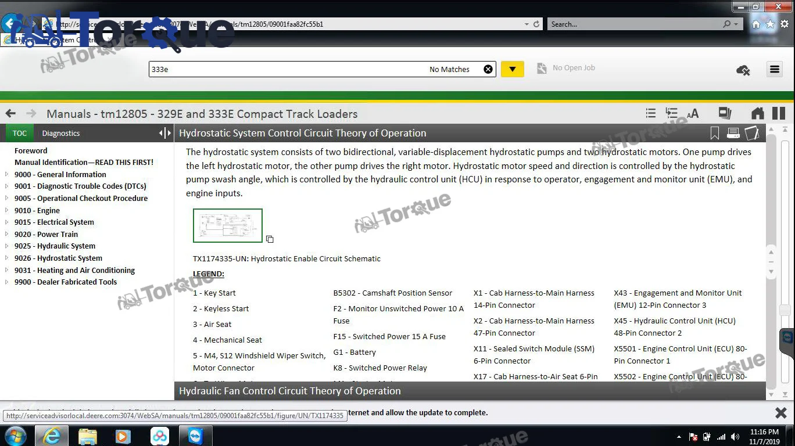Toggle the sidebar splitter arrows
This screenshot has width=795, height=446.
[165, 133]
